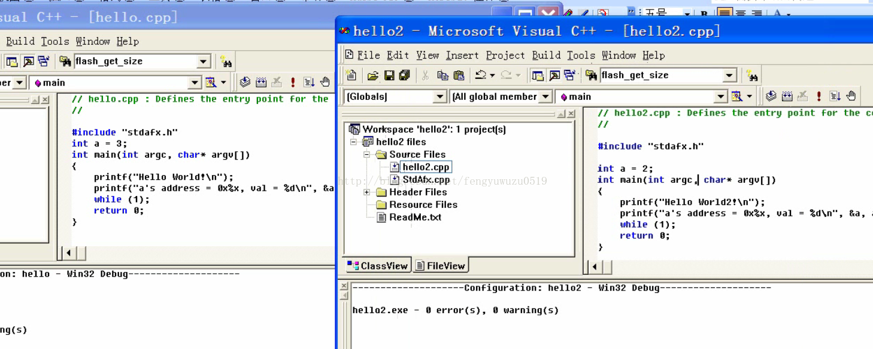The image size is (873, 349).
Task: Click the WizardBar actions wand in hello2 window
Action: click(737, 96)
